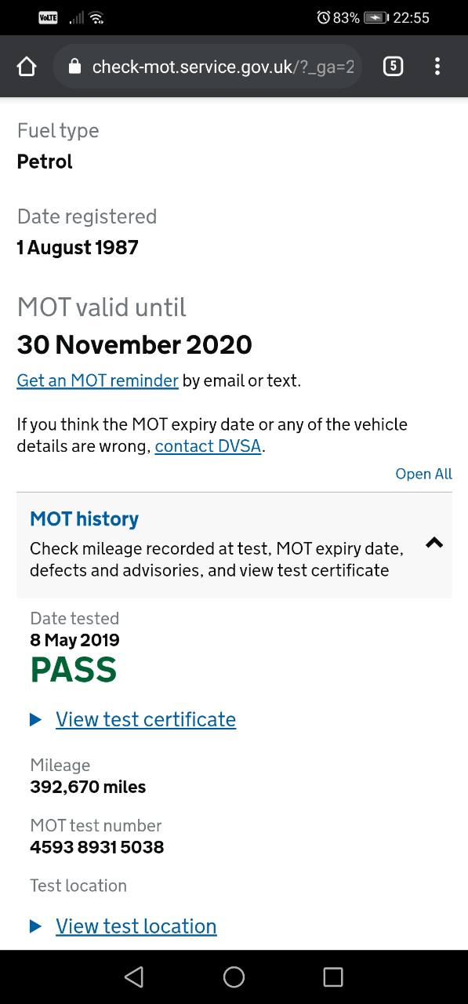Viewport: 468px width, 1004px height.
Task: Tap the padlock site security icon
Action: [75, 67]
